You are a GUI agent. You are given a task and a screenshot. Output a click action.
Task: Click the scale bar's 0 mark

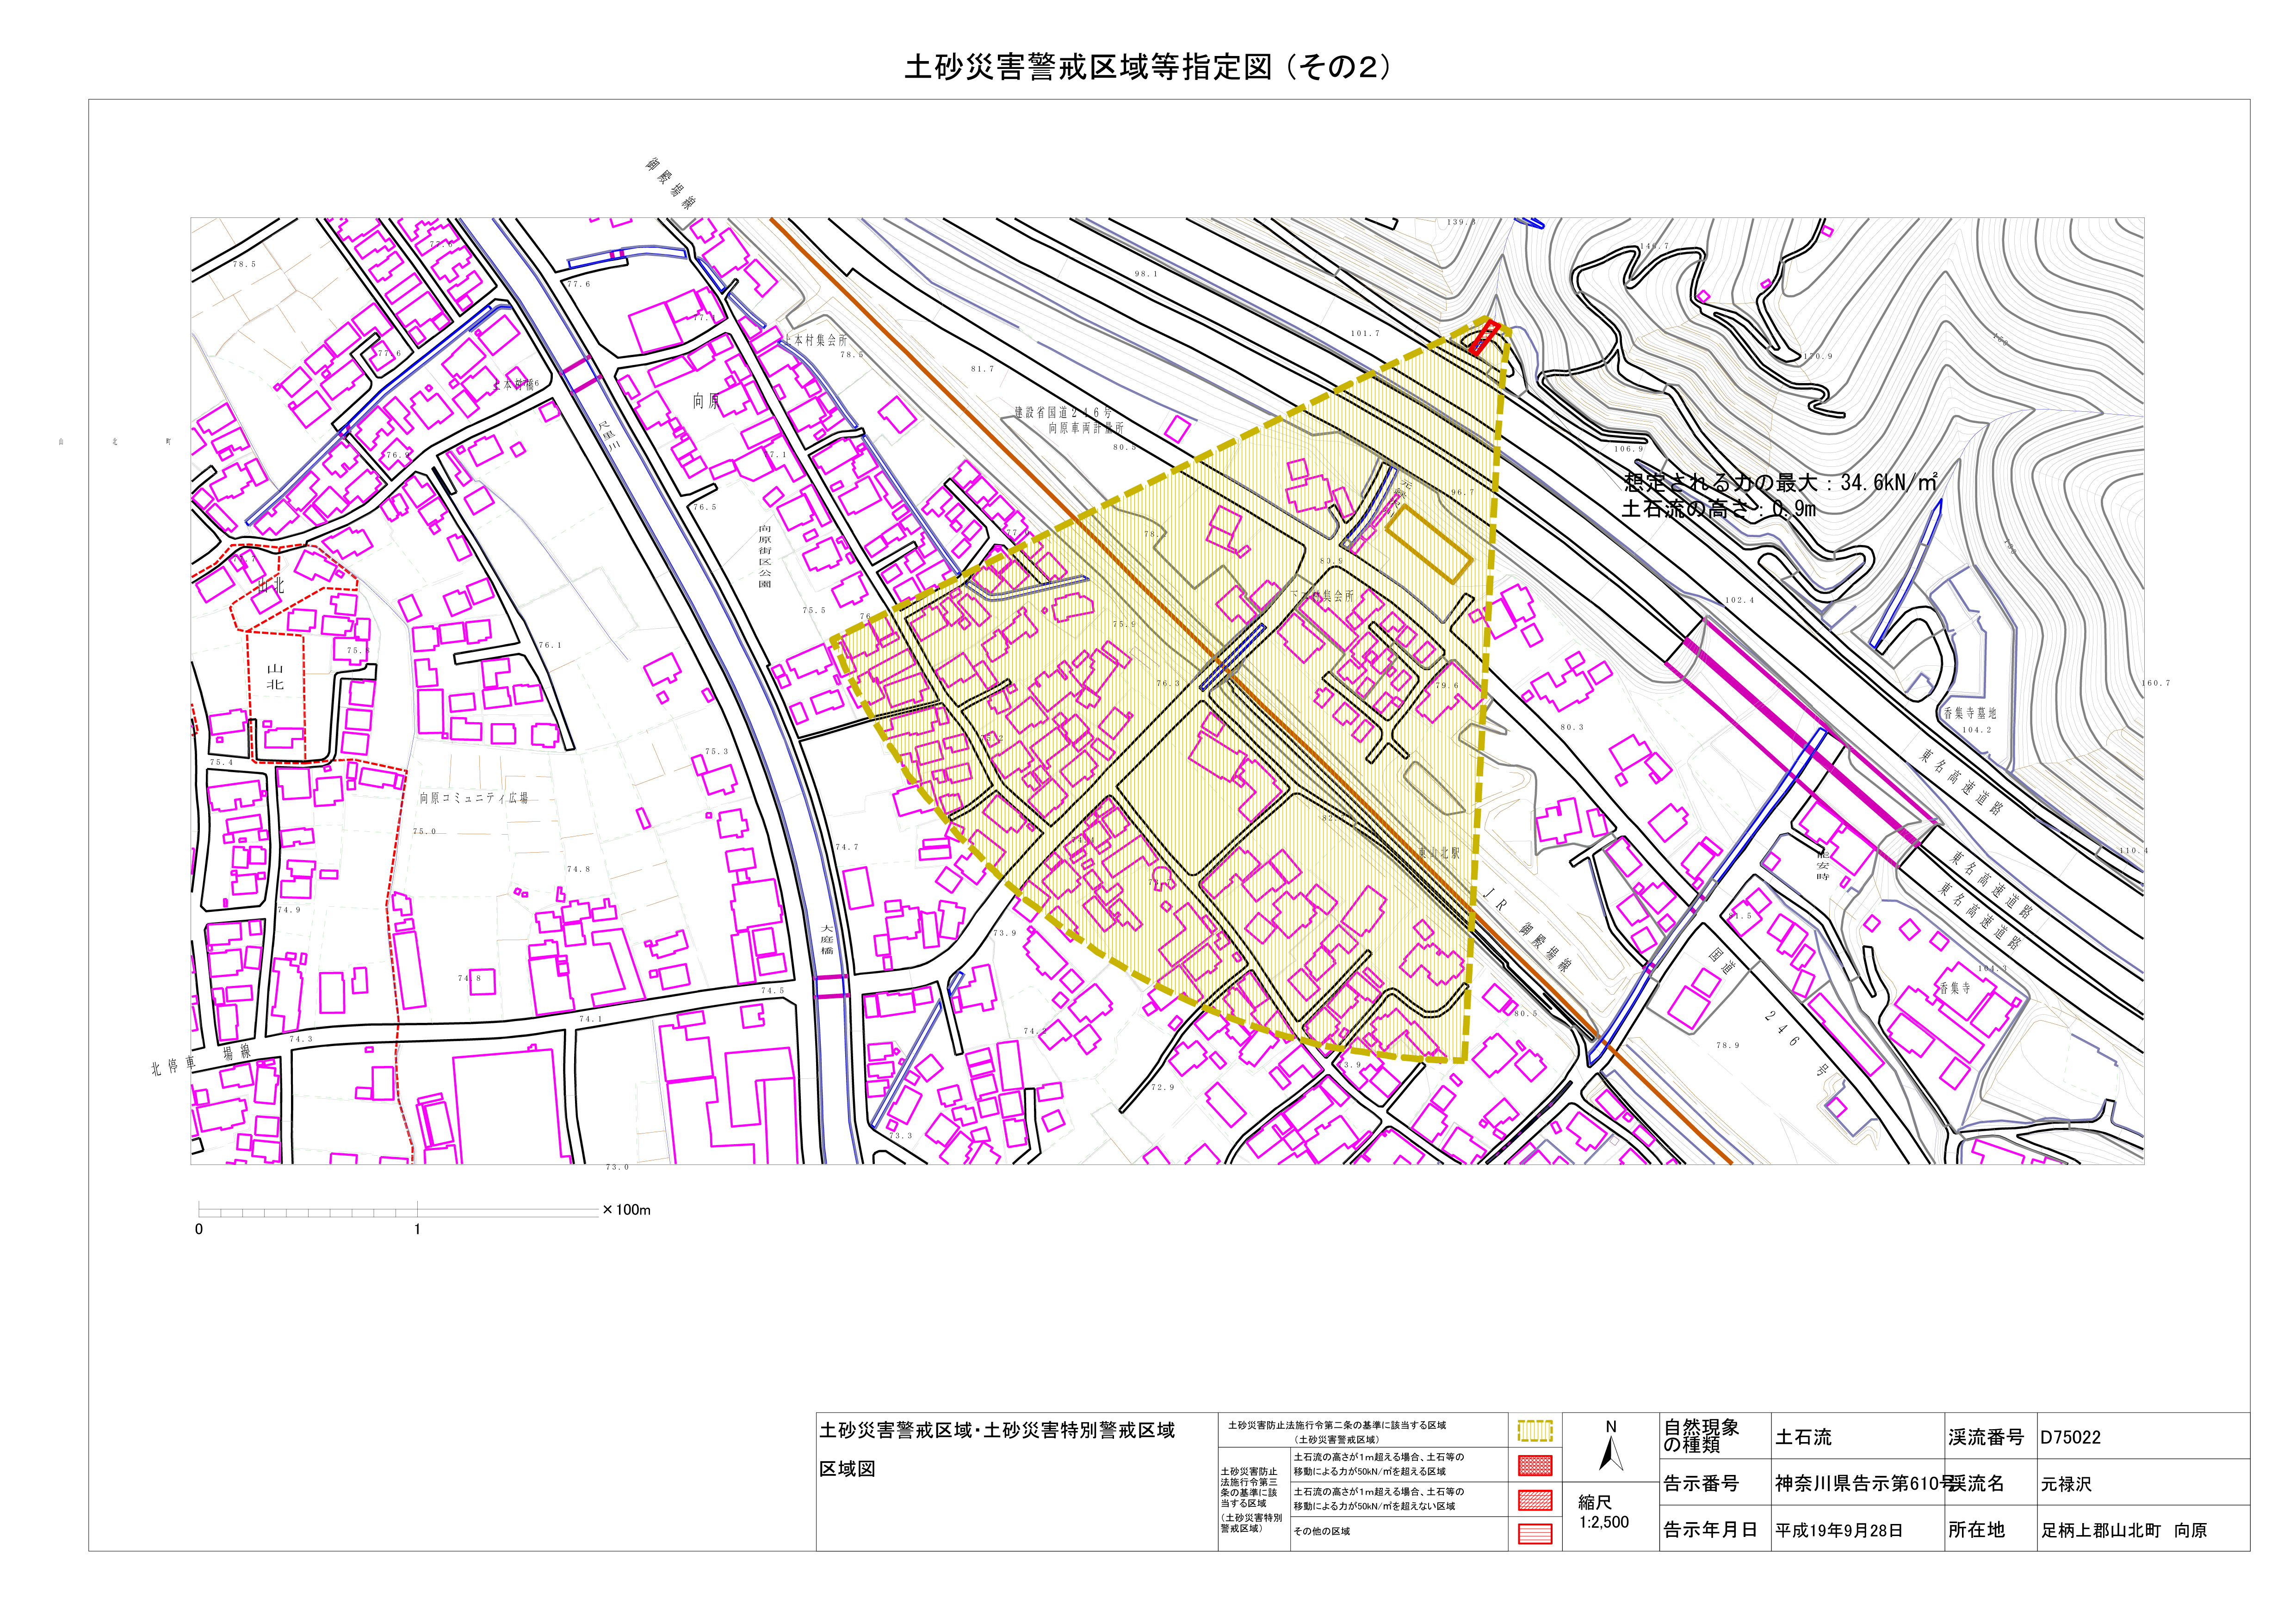199,1229
